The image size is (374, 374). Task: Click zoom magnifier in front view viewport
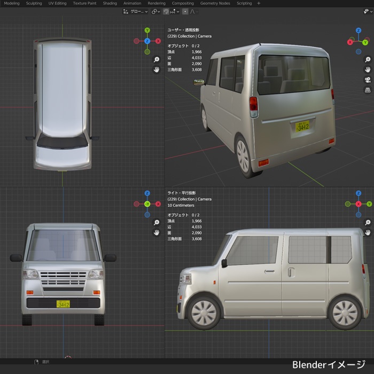tap(157, 222)
